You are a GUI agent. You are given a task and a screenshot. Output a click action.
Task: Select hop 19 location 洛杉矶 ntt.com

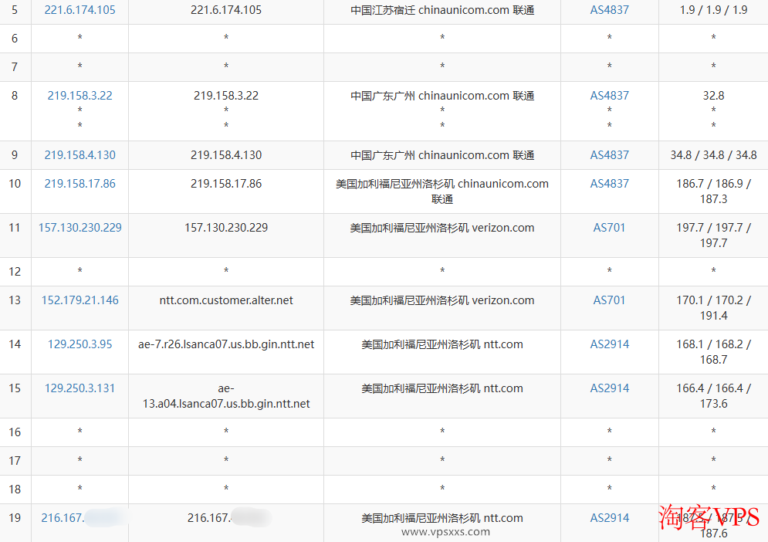pyautogui.click(x=442, y=518)
